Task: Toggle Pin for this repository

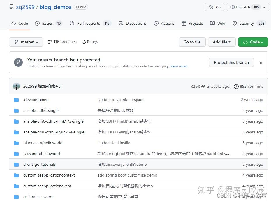Action: [x=214, y=7]
